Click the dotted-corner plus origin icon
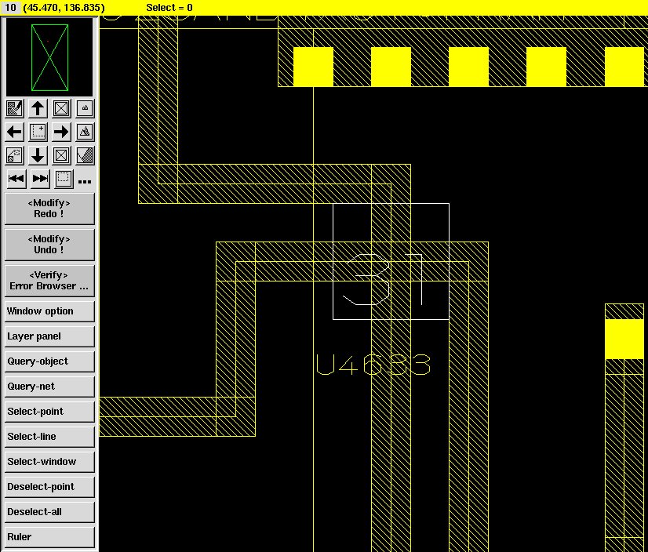Viewport: 648px width, 552px height. pos(38,132)
